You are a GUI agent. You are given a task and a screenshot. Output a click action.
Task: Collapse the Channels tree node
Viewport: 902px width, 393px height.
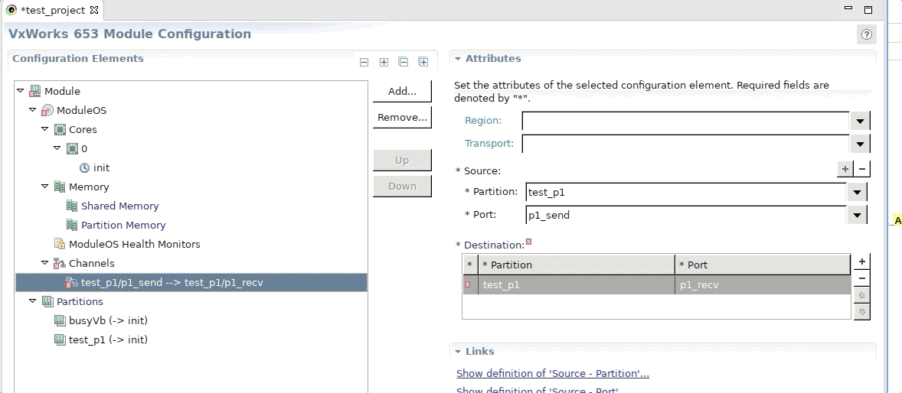(45, 263)
